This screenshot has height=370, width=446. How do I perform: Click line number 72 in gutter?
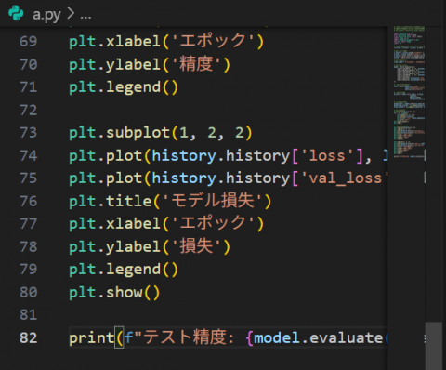[29, 111]
